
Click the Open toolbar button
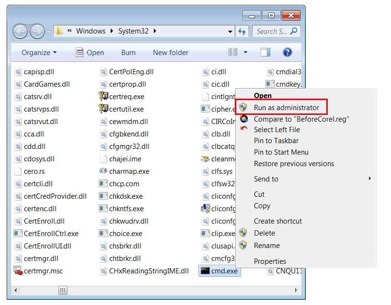pos(90,53)
